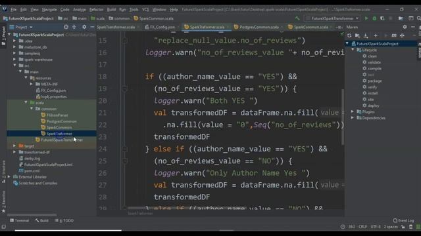The height and width of the screenshot is (236, 421).
Task: Open the VCS menu
Action: coord(145,10)
